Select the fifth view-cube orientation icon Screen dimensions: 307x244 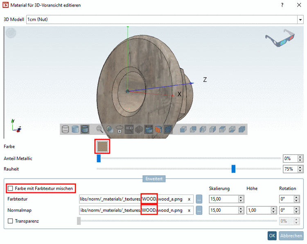coord(222,130)
